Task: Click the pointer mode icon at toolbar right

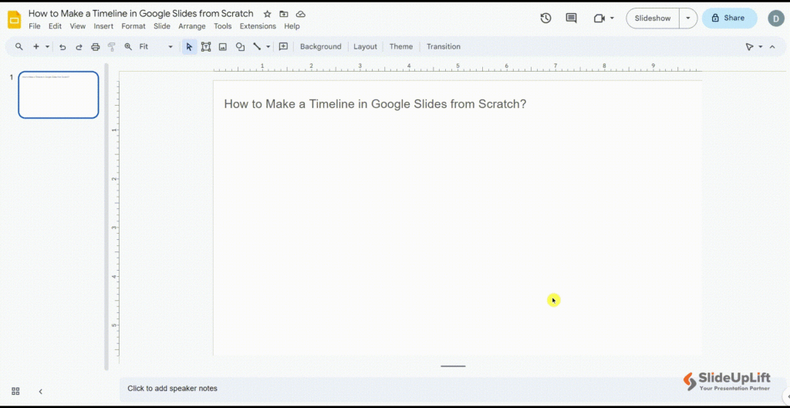Action: 750,47
